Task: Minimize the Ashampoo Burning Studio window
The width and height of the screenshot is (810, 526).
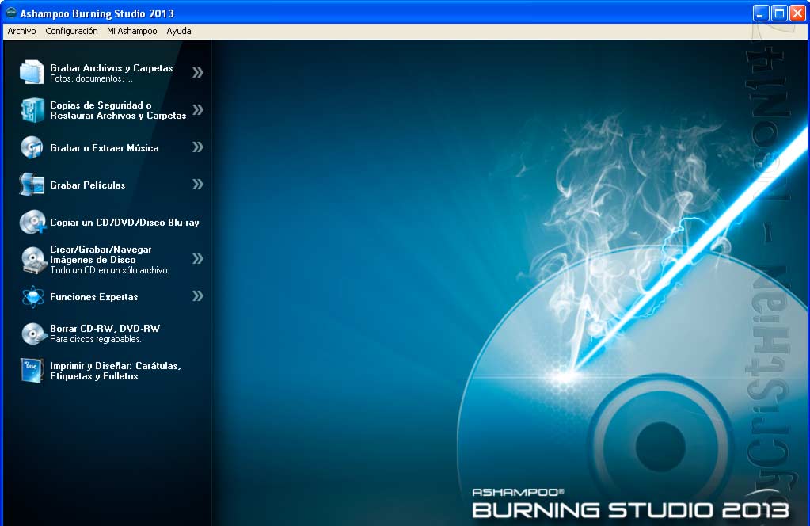Action: 760,13
